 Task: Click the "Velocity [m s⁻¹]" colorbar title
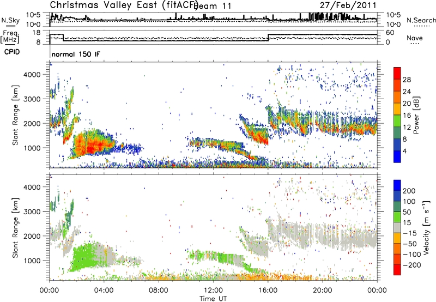tap(426, 227)
